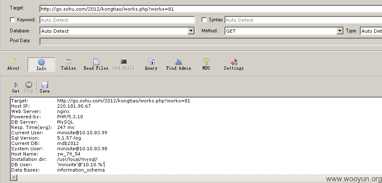Click Current User value minisite@10.10.83.99
This screenshot has width=382, height=183.
tap(82, 133)
